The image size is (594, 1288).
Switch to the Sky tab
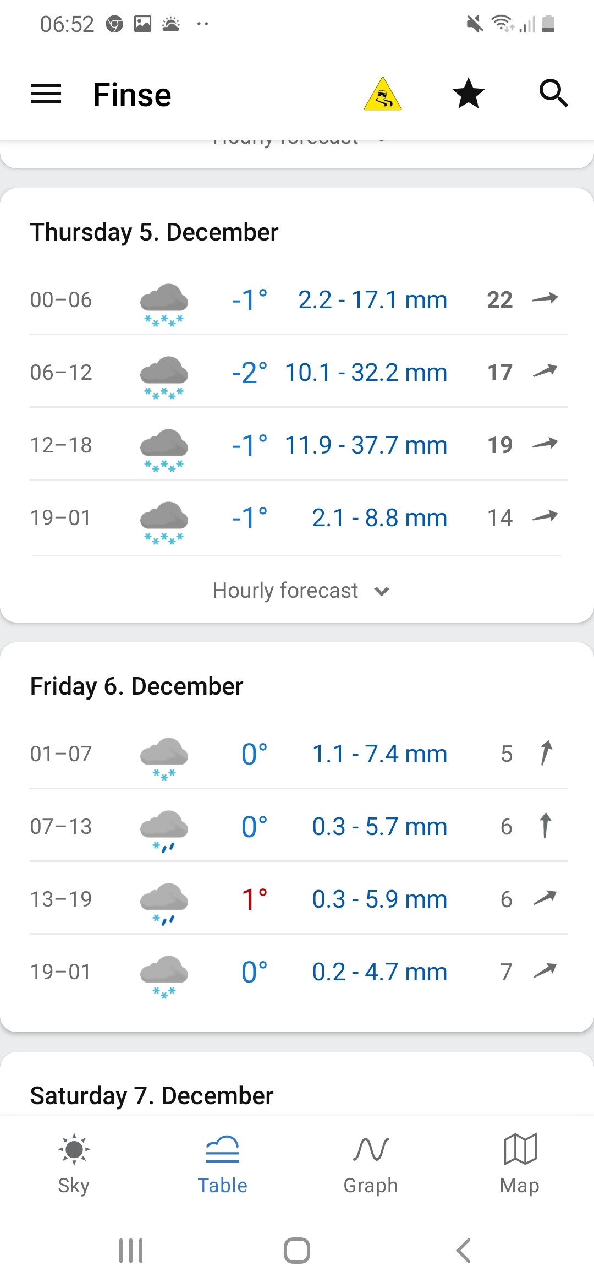pos(74,1164)
